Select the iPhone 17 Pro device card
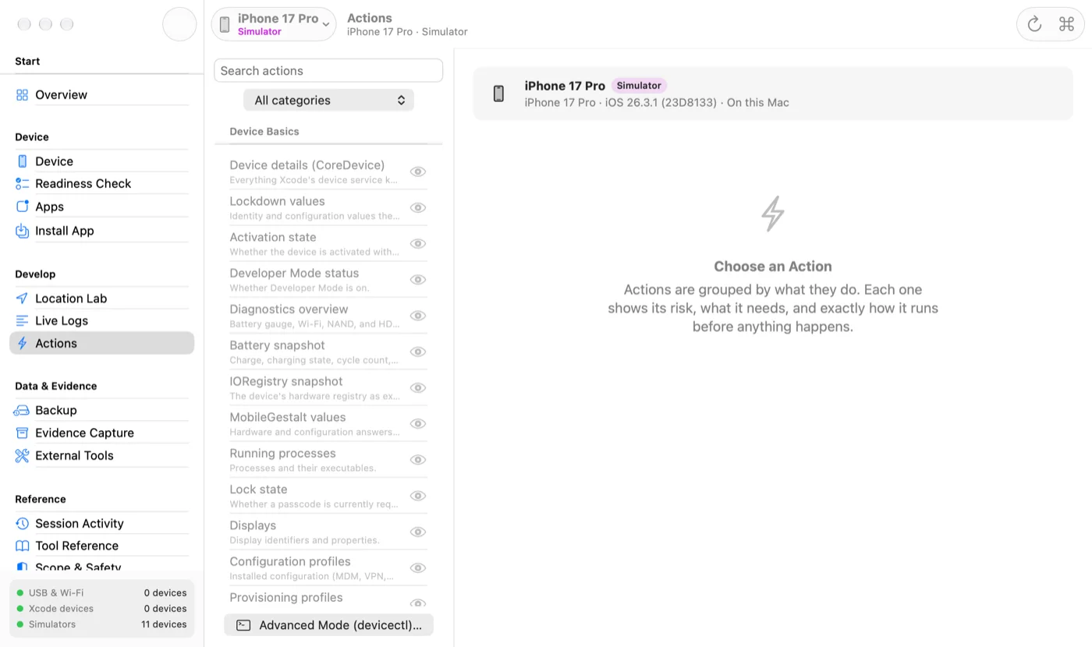The image size is (1092, 647). [773, 94]
